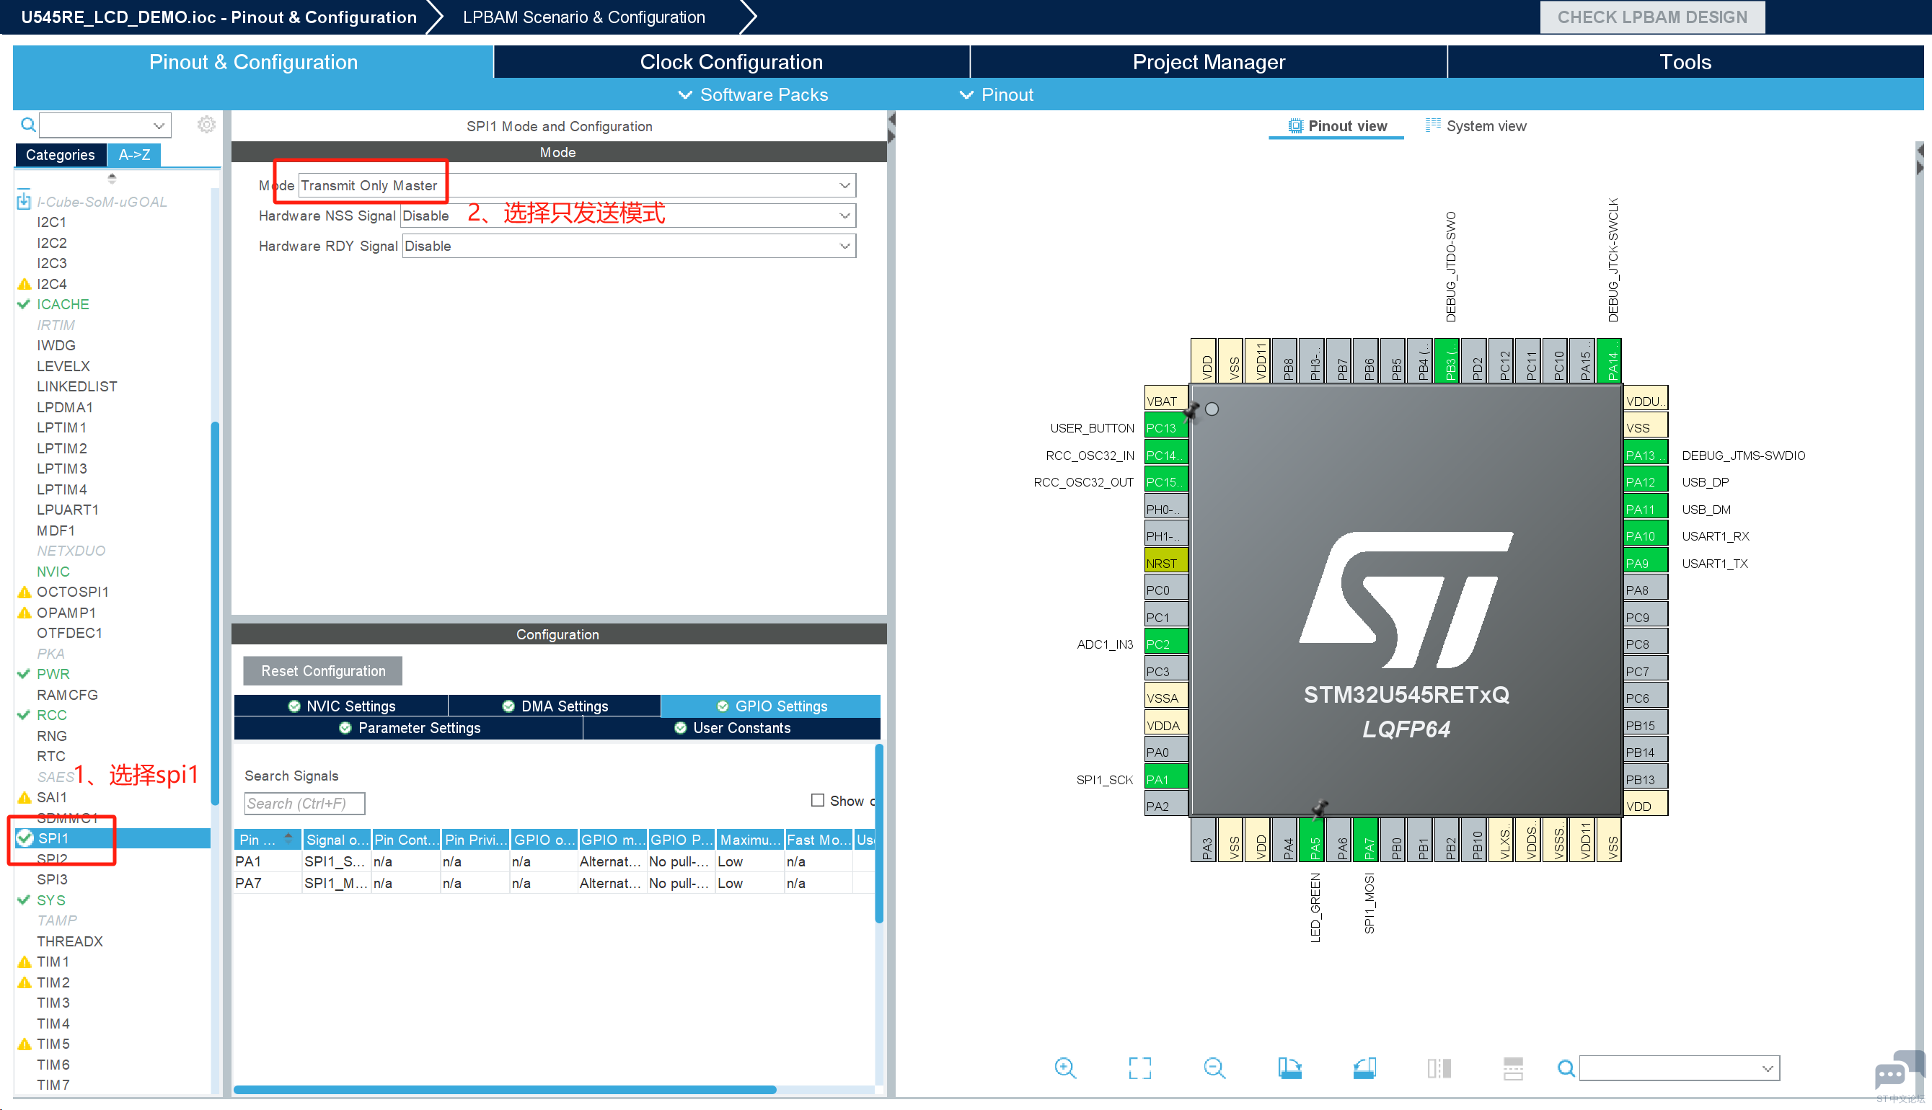Collapse the categories list with the small arrow
This screenshot has height=1110, width=1932.
click(112, 177)
